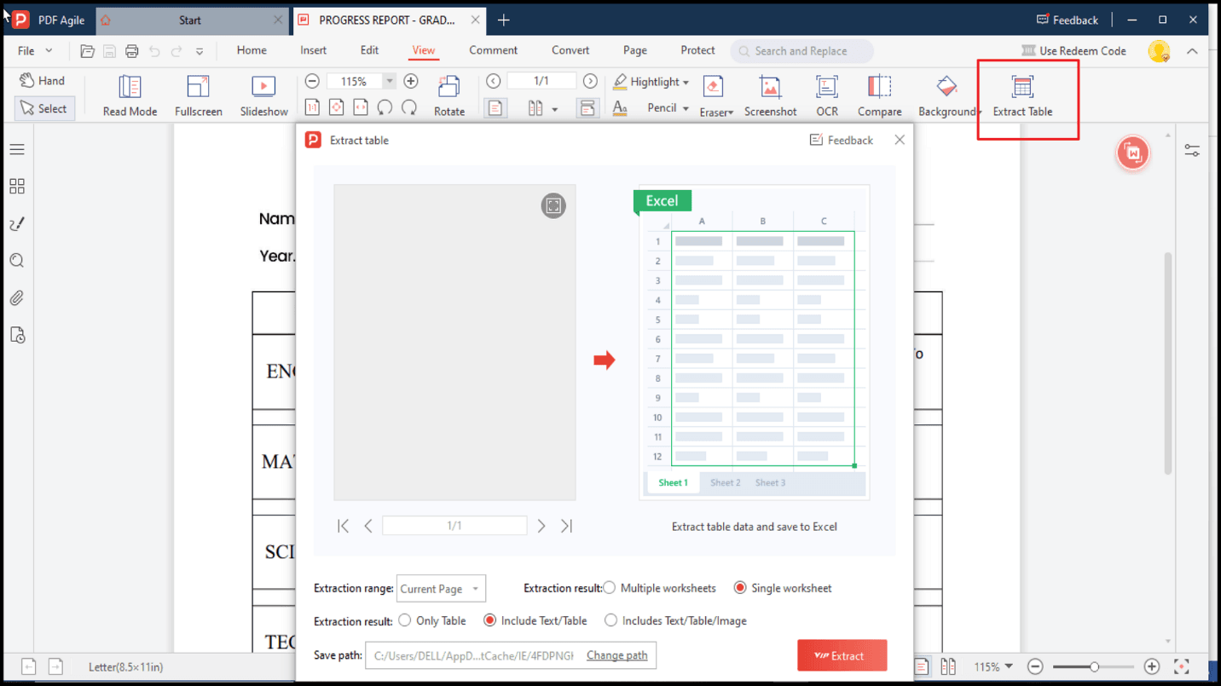Go to next page in toolbar

(590, 81)
